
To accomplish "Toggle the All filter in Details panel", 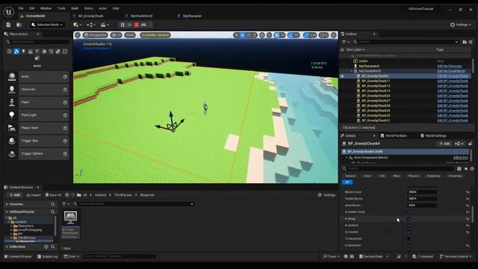I will click(347, 182).
